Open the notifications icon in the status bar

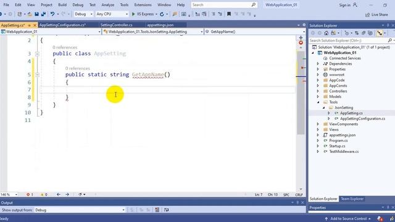380,219
